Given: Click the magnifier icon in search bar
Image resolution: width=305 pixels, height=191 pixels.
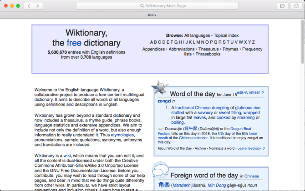Looking at the screenshot, I should click(142, 6).
